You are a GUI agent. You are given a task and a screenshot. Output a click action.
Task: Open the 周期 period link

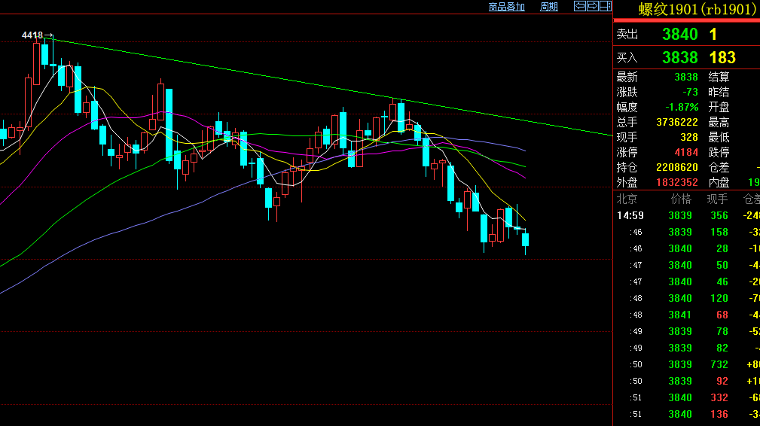pos(549,7)
